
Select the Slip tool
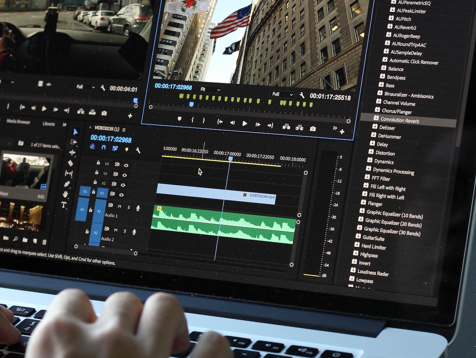(x=69, y=173)
